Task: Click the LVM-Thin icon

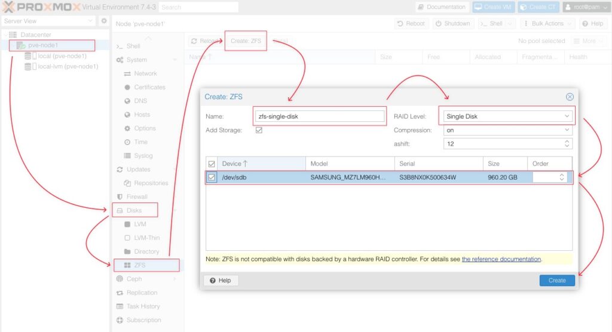Action: coord(127,238)
